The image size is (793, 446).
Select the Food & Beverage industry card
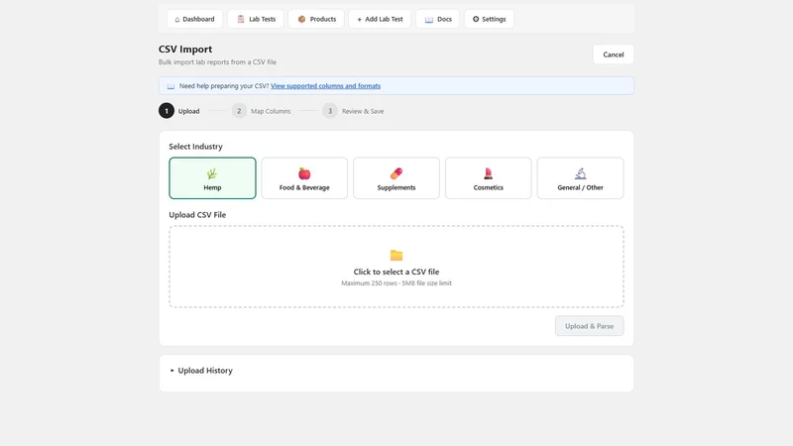304,178
